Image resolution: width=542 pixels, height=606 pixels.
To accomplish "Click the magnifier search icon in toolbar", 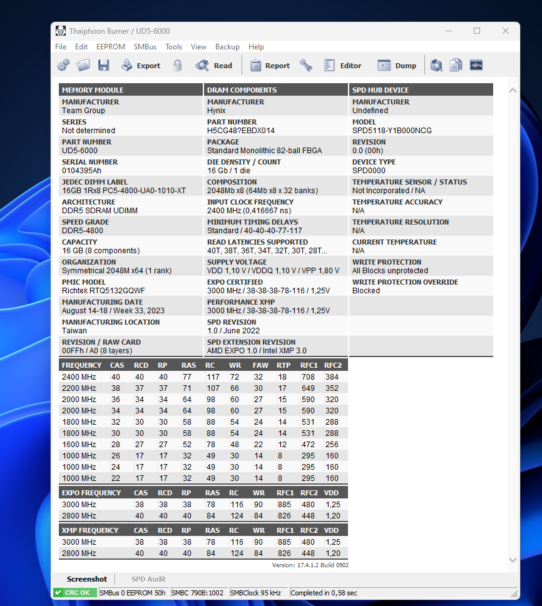I will pos(436,65).
